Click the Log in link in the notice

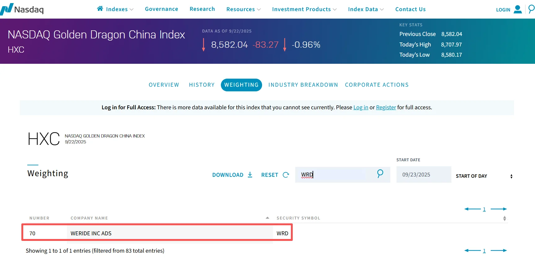pyautogui.click(x=361, y=107)
